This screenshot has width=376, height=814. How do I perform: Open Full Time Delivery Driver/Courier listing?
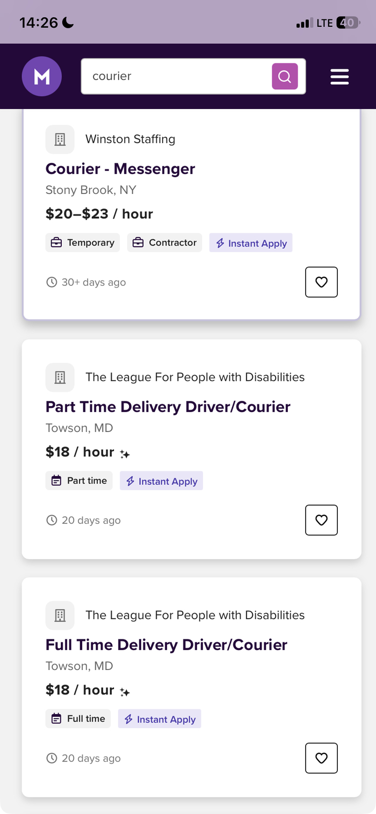click(x=167, y=645)
